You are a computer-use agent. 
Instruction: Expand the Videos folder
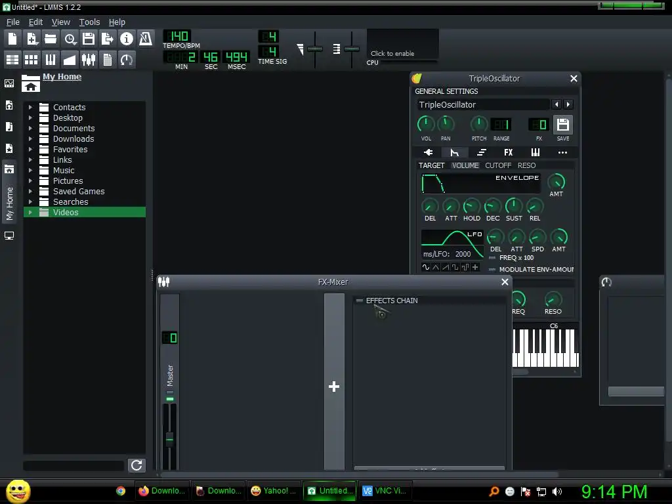click(x=30, y=212)
